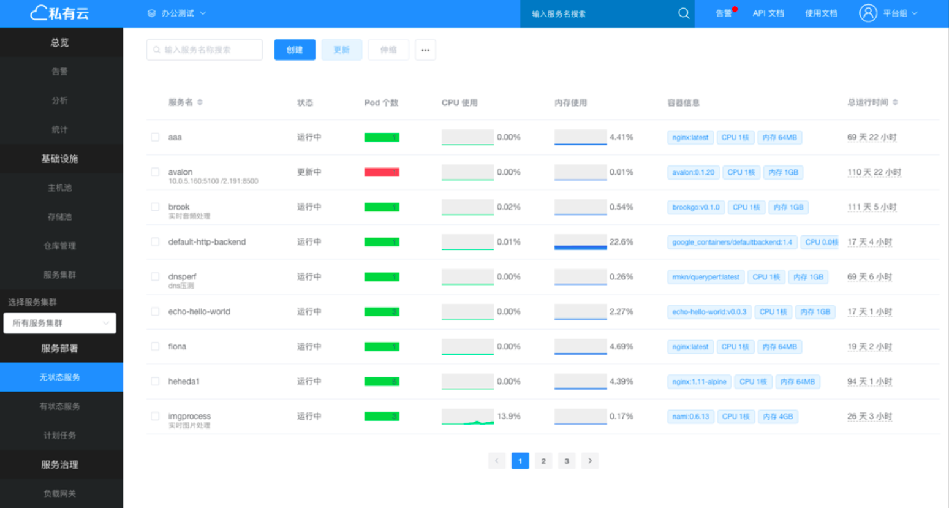This screenshot has width=949, height=508.
Task: Click the nginx:latest tag in aaa row
Action: point(690,137)
